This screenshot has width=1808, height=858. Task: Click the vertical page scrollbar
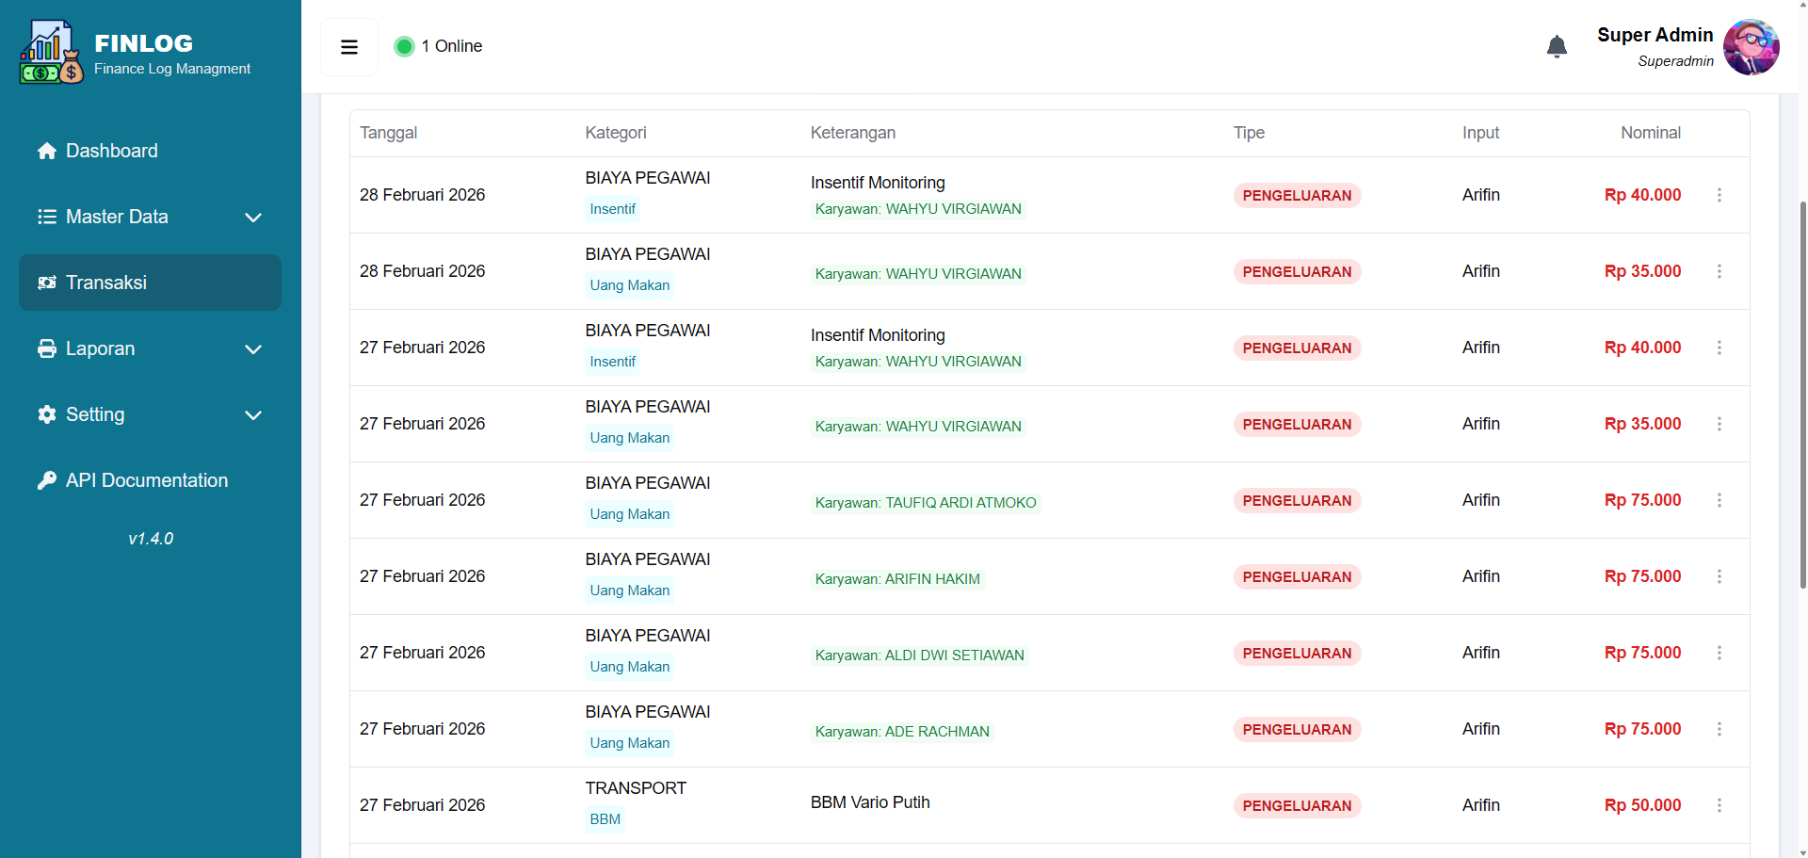[x=1802, y=396]
